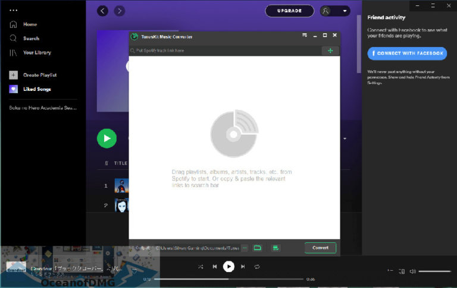The height and width of the screenshot is (288, 457).
Task: Open Your Library in Spotify
Action: click(37, 52)
